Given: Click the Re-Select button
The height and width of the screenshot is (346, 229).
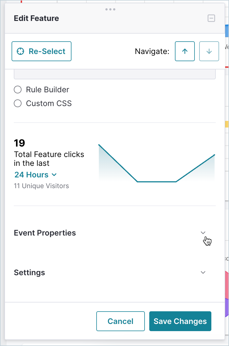Looking at the screenshot, I should [x=41, y=51].
